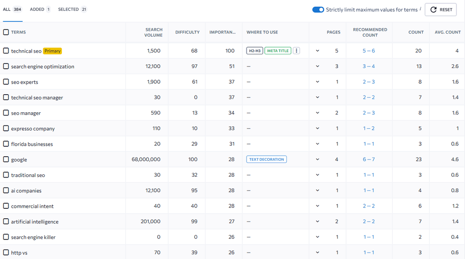Expand chevron in florida businesses row

click(x=317, y=144)
